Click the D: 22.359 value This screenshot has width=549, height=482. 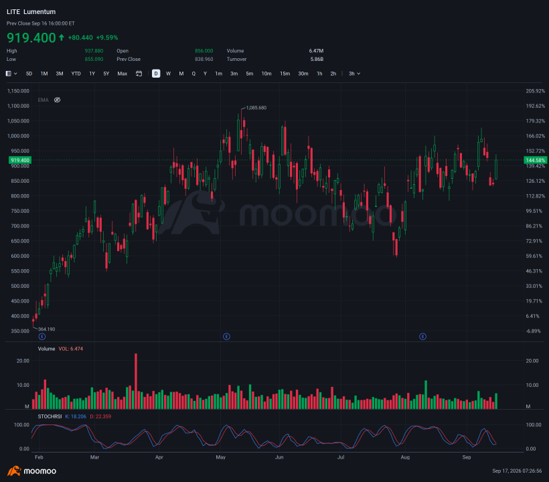(100, 416)
